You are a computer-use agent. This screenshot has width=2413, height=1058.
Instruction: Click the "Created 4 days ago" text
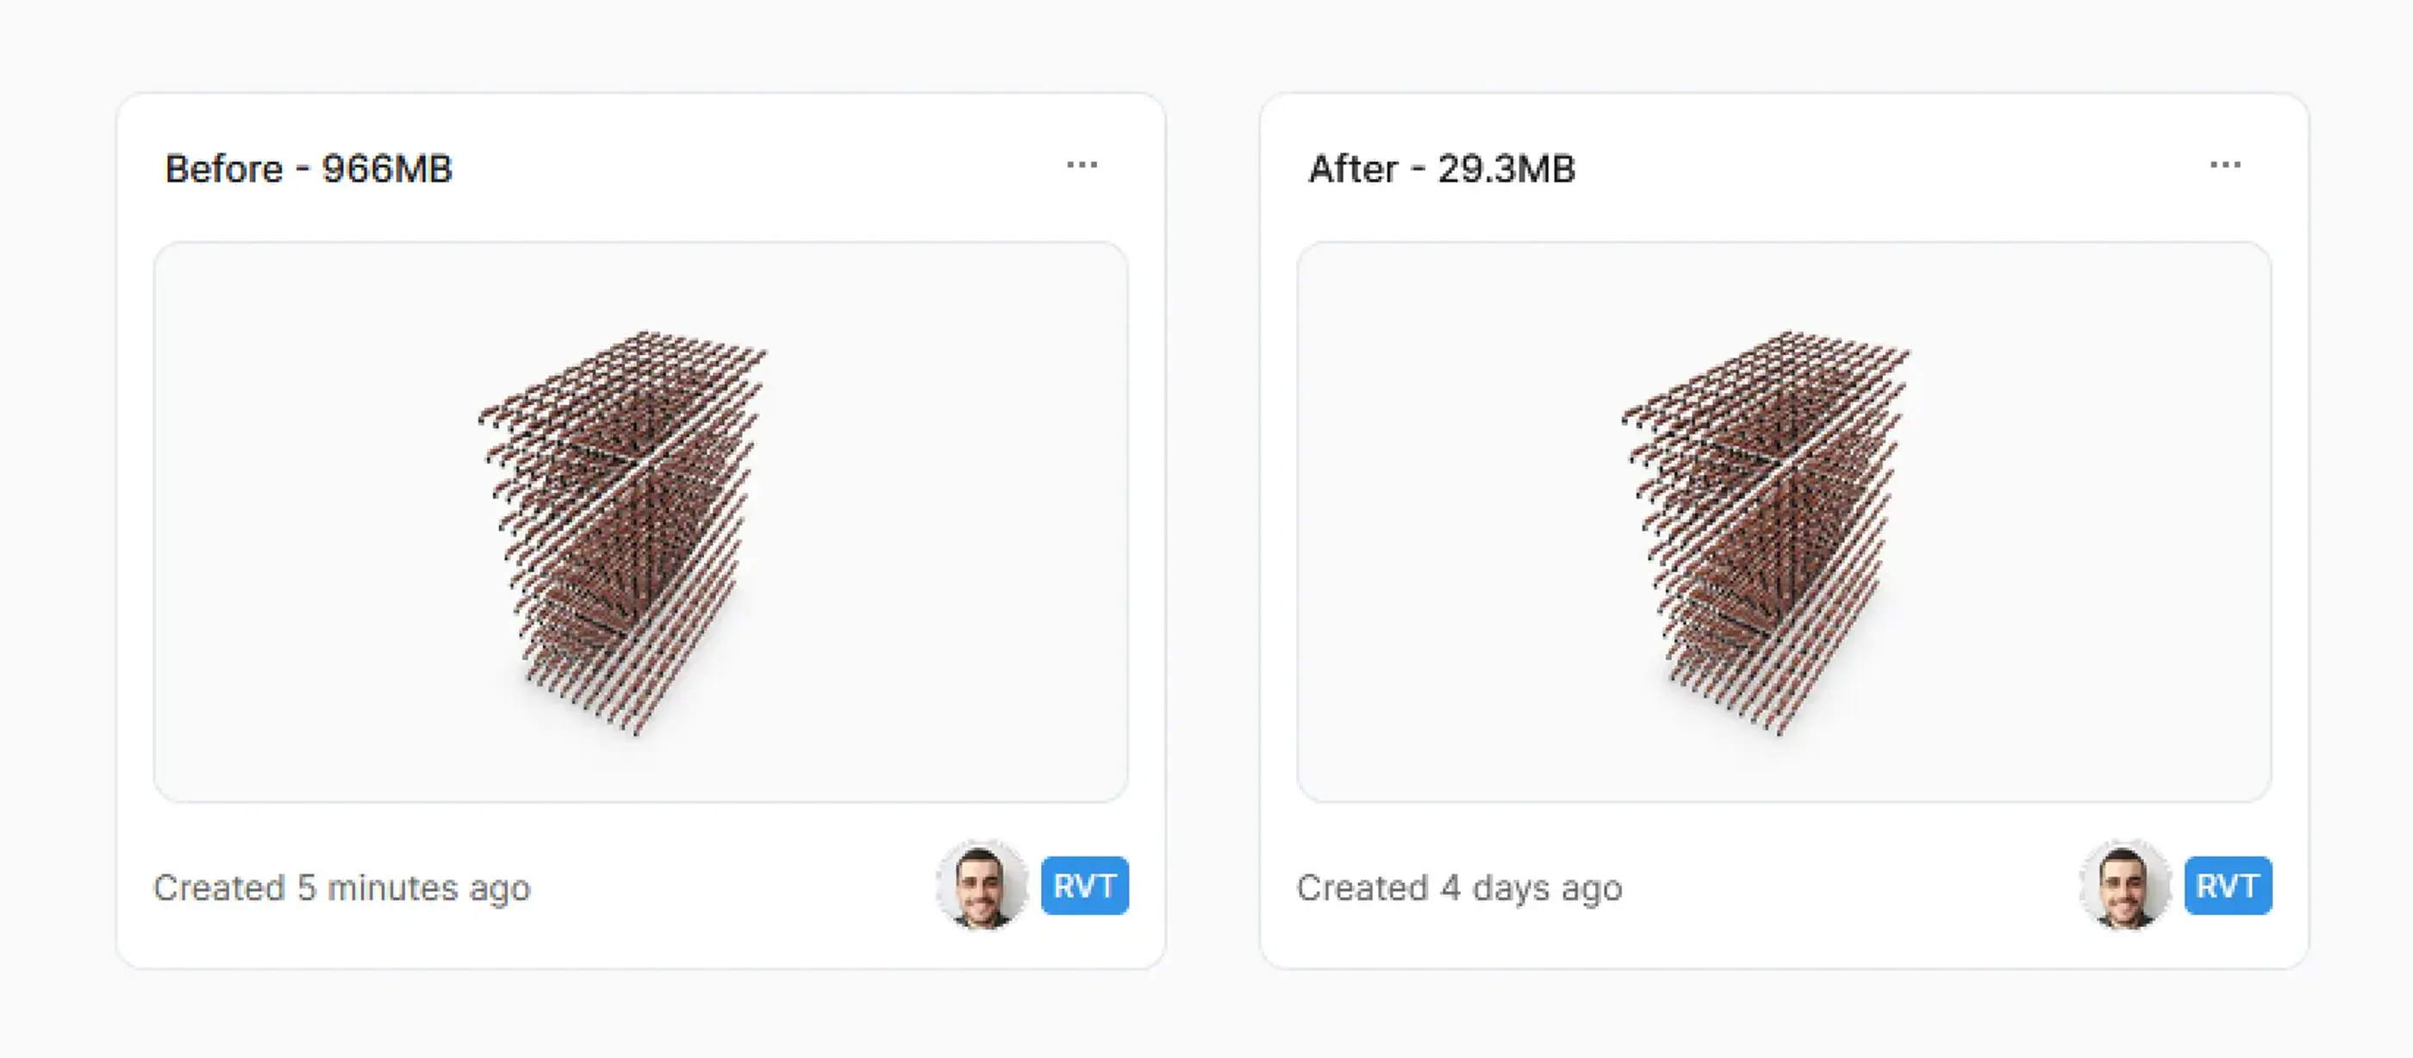1459,887
